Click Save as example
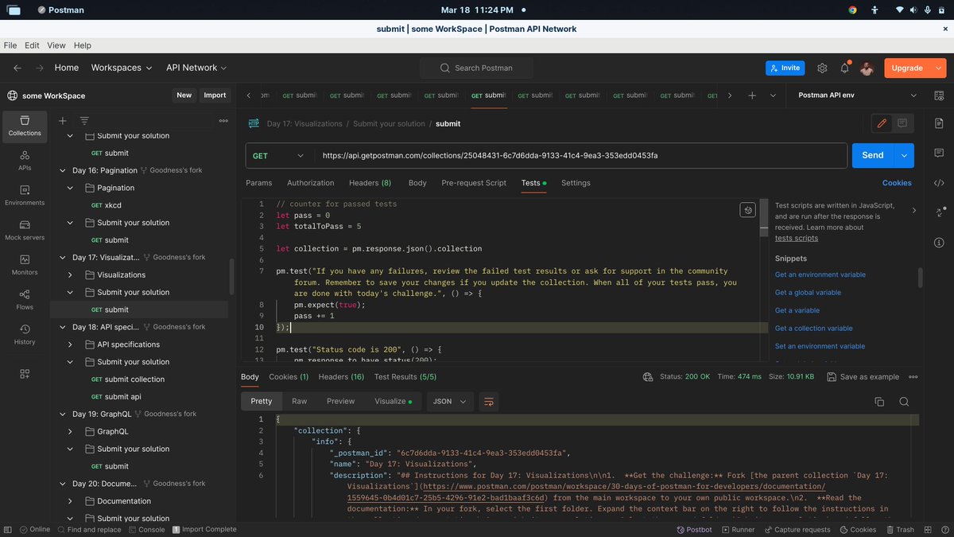This screenshot has height=537, width=954. [x=863, y=377]
